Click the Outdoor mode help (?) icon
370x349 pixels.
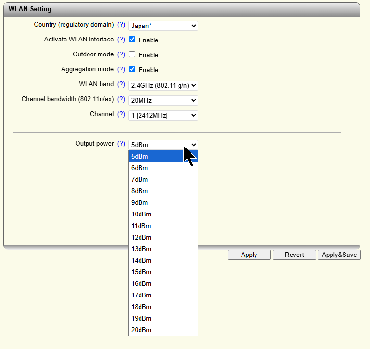coord(121,54)
